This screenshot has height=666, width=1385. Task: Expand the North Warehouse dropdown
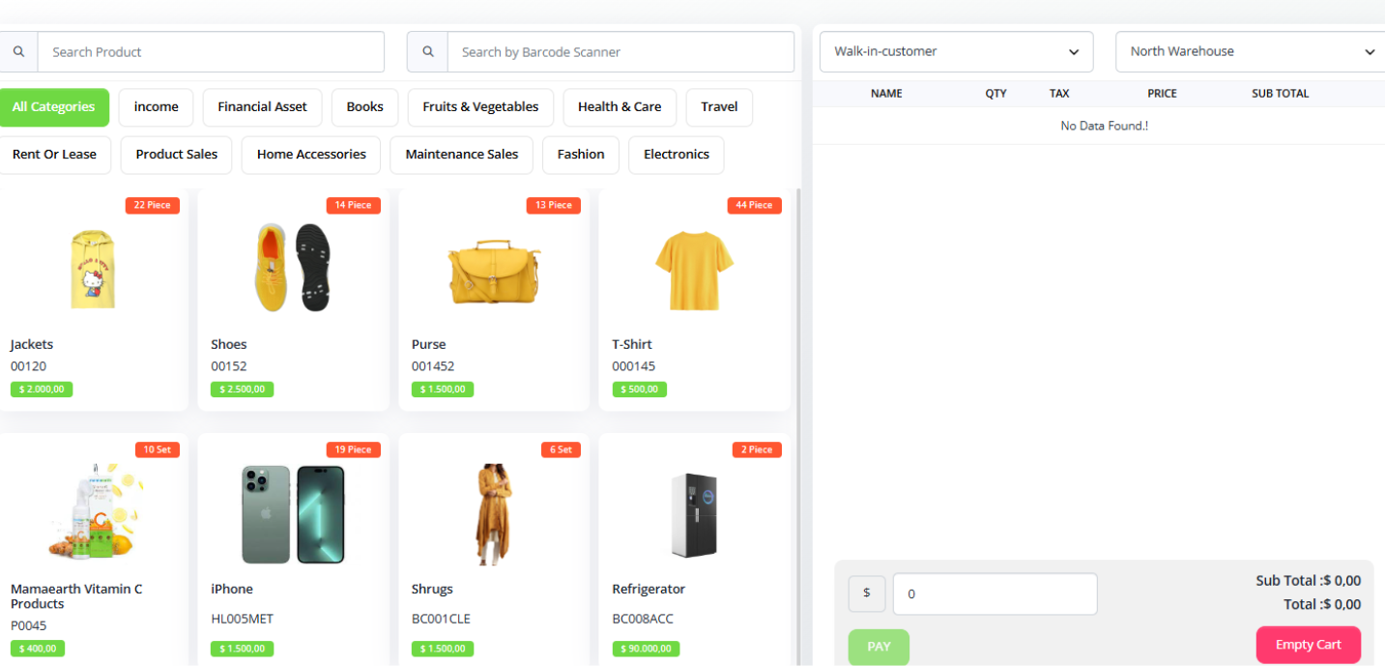coord(1251,51)
